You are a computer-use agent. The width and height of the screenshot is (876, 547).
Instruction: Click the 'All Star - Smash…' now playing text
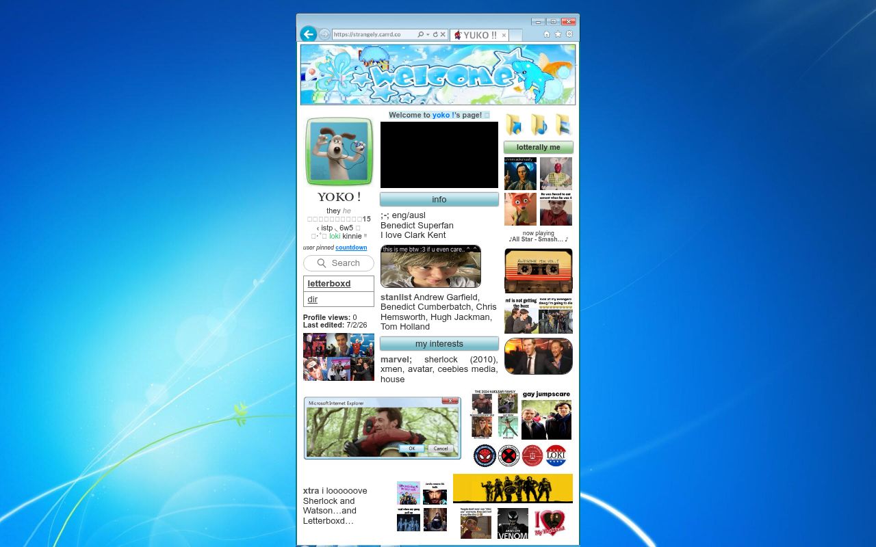tap(539, 239)
